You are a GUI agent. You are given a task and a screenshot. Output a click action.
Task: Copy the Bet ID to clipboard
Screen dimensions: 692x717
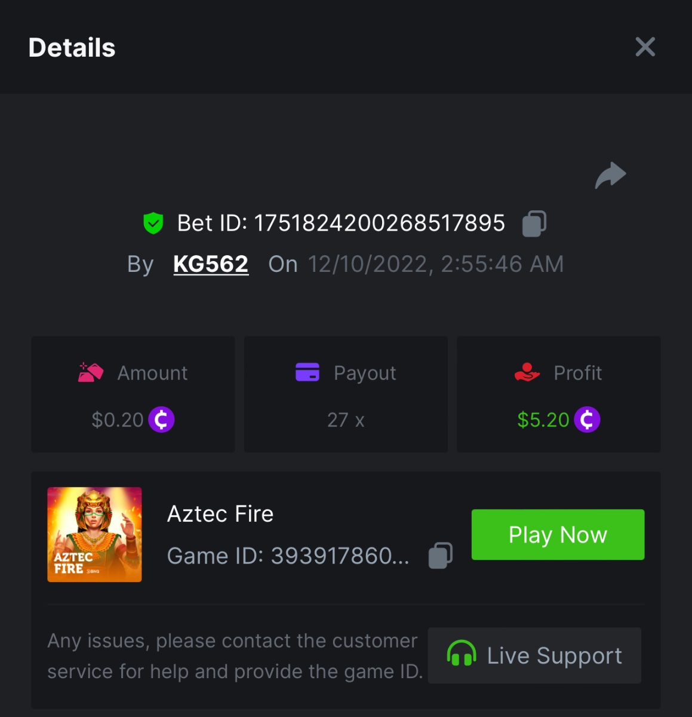click(534, 224)
